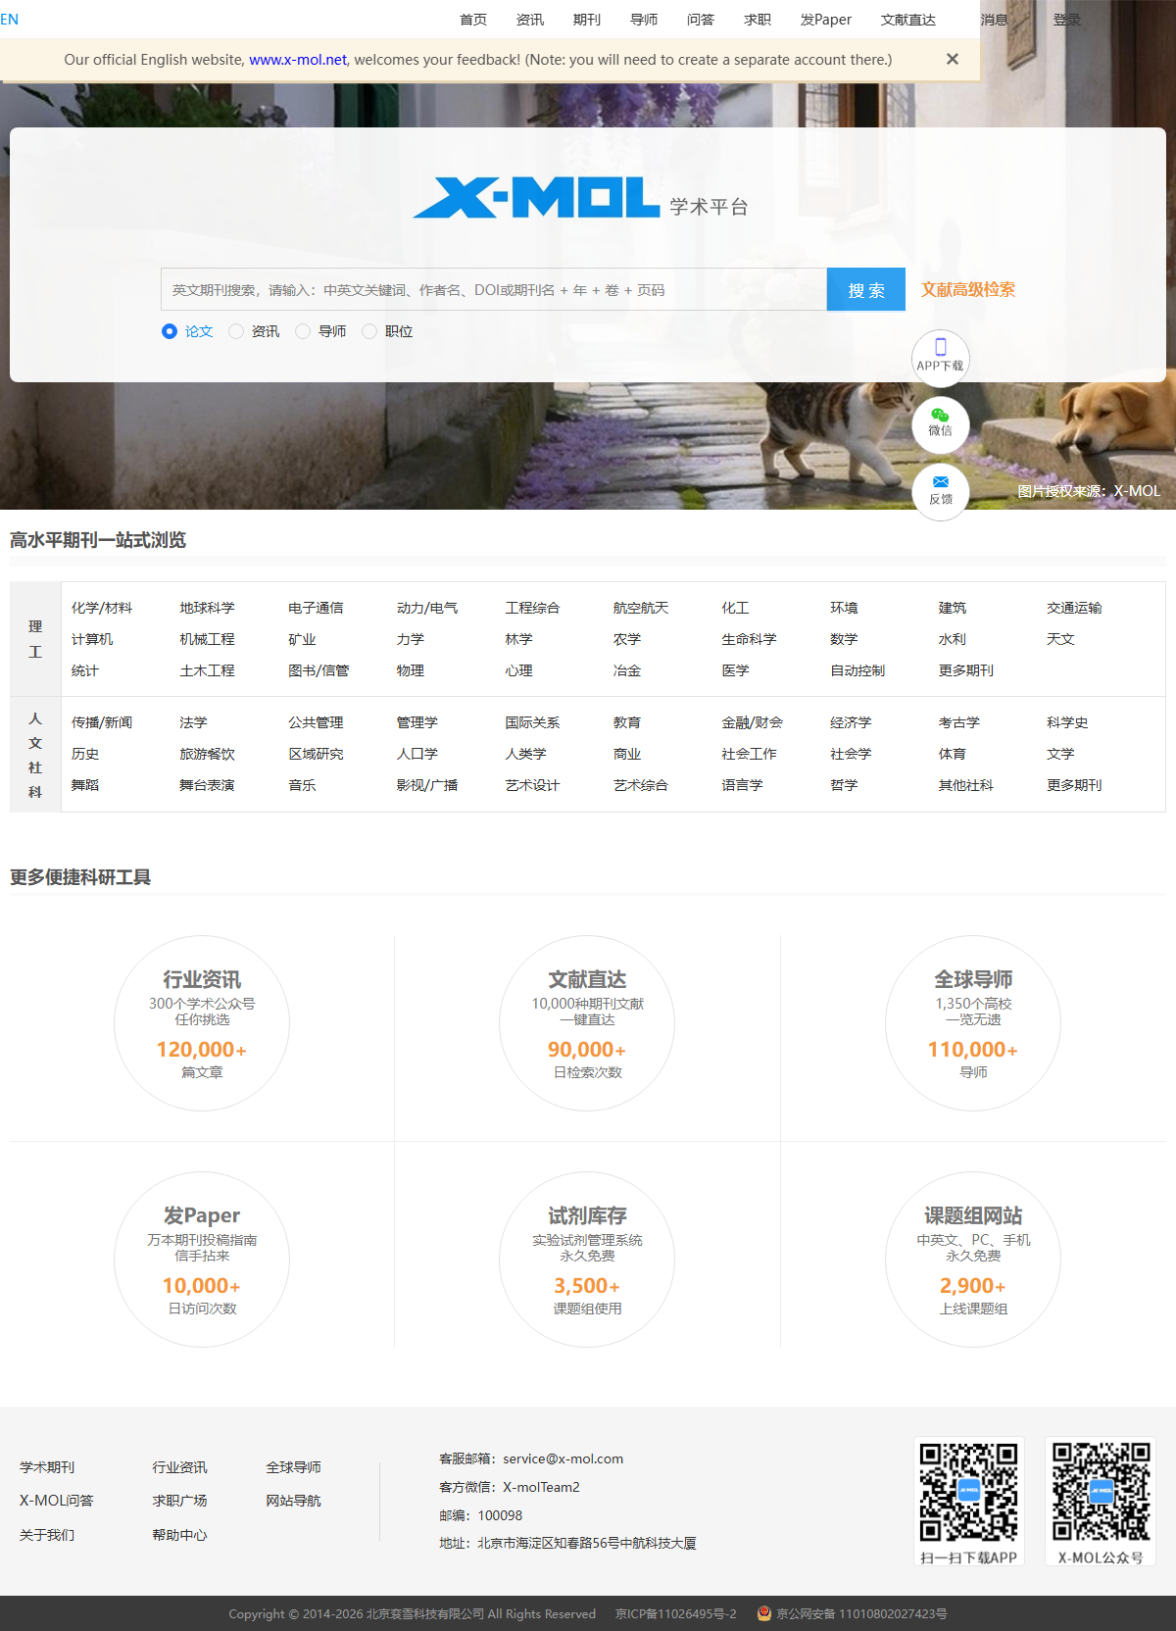Switch language with the EN link

click(9, 20)
